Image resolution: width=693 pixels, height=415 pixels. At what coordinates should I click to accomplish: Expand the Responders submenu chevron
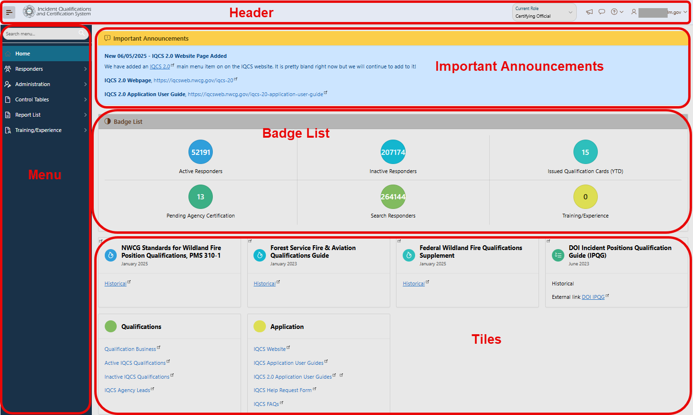(86, 69)
